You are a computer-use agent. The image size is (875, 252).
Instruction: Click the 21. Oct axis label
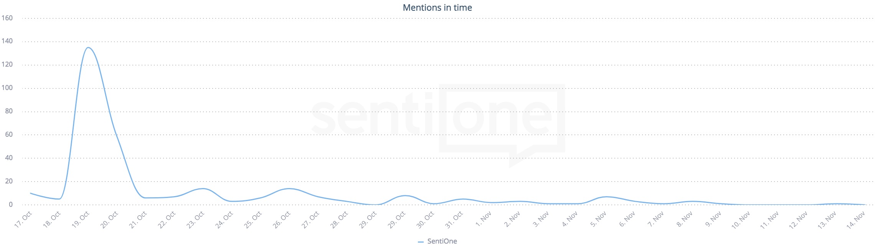click(x=138, y=219)
